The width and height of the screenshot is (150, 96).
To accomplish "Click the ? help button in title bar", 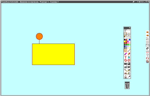I will (x=137, y=2).
